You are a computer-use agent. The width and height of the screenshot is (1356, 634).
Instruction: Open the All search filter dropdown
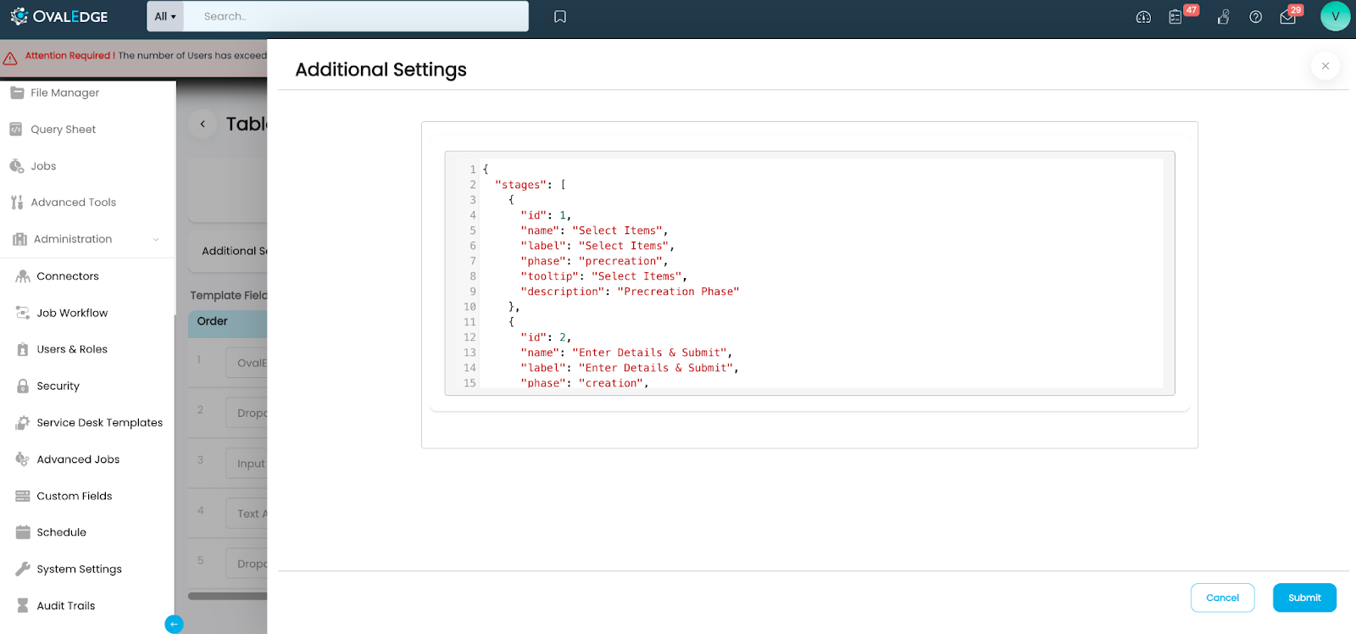(165, 16)
